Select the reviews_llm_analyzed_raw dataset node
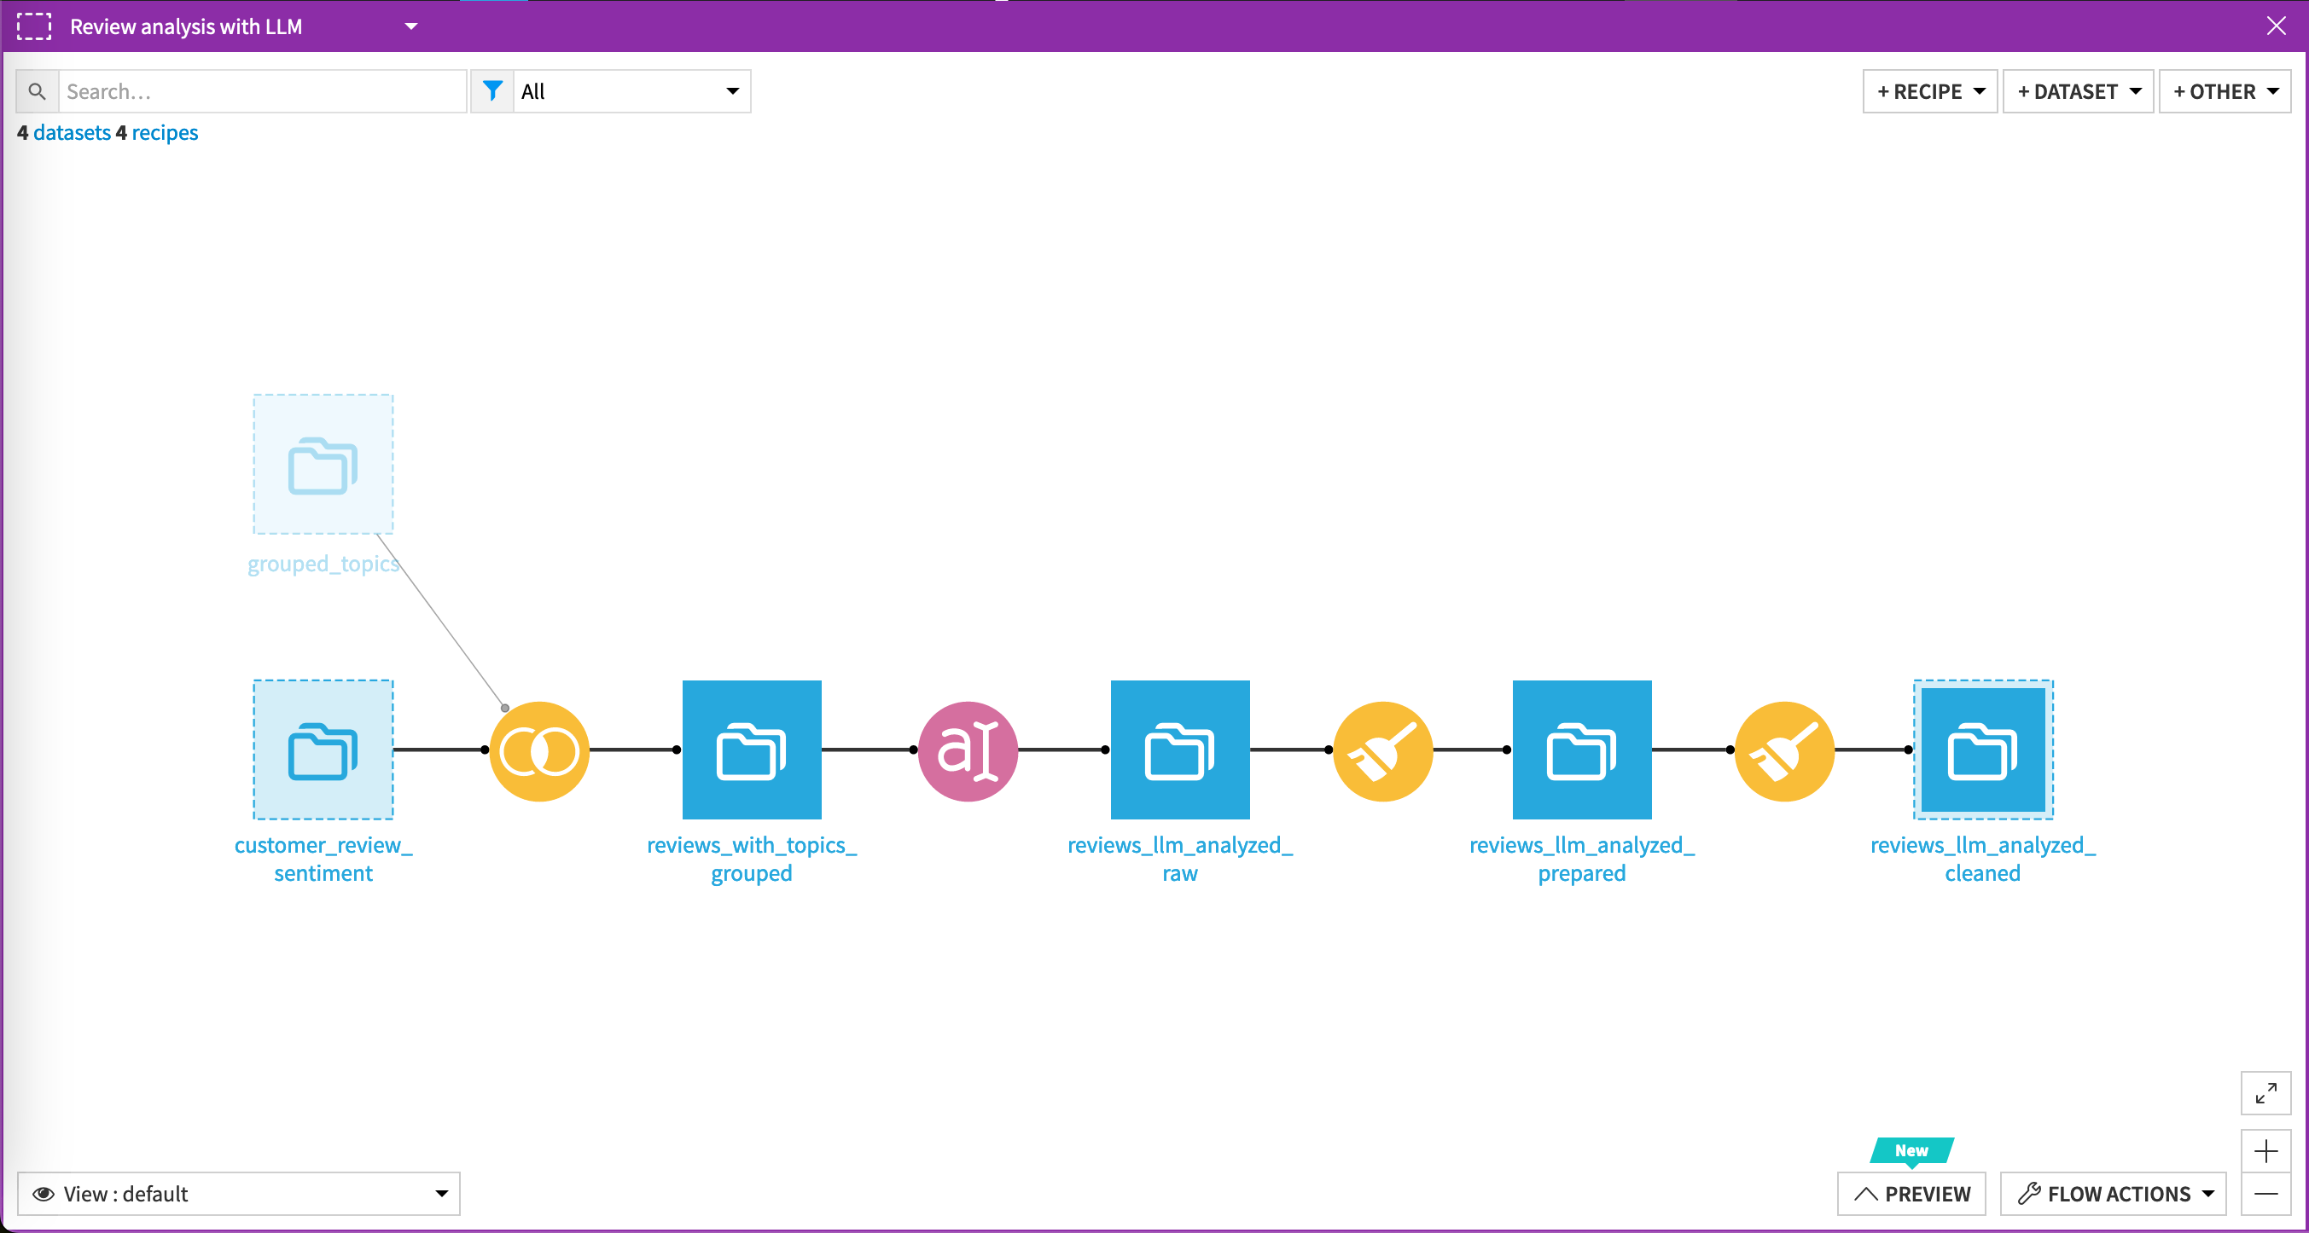The image size is (2309, 1233). pyautogui.click(x=1179, y=750)
